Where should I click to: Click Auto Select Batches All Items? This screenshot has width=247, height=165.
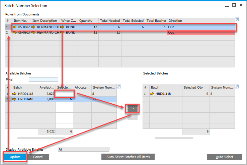(x=128, y=157)
